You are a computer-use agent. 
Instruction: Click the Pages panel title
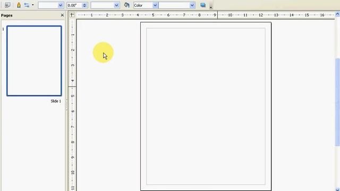pos(7,15)
